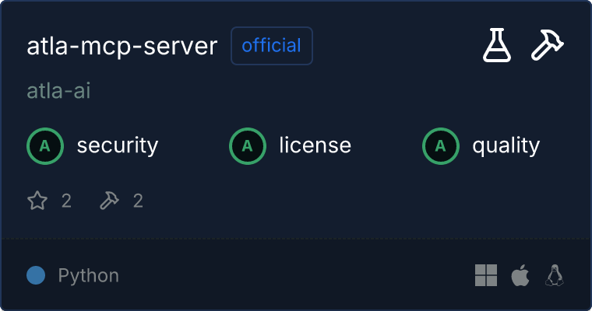The width and height of the screenshot is (592, 311).
Task: Click the star count number
Action: (x=66, y=201)
